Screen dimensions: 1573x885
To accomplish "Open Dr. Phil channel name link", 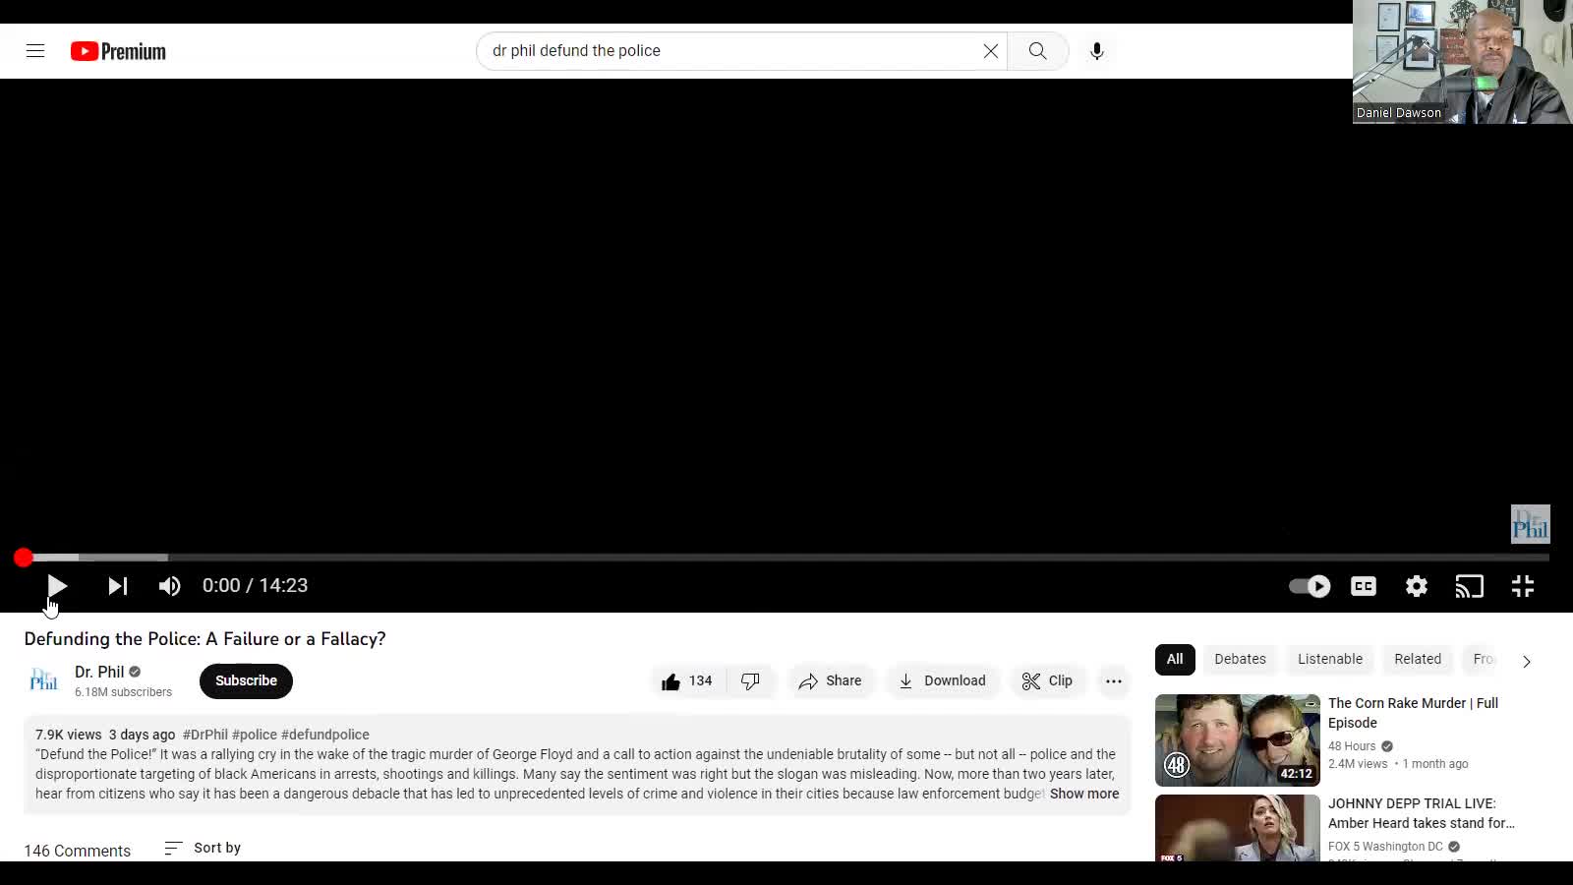I will pyautogui.click(x=99, y=672).
